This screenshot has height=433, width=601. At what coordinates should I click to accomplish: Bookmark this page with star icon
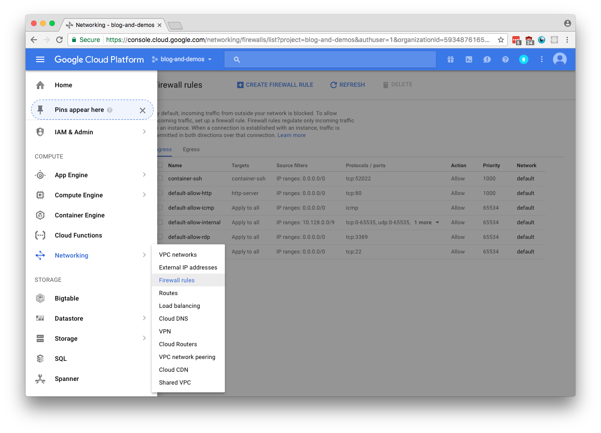(x=501, y=40)
